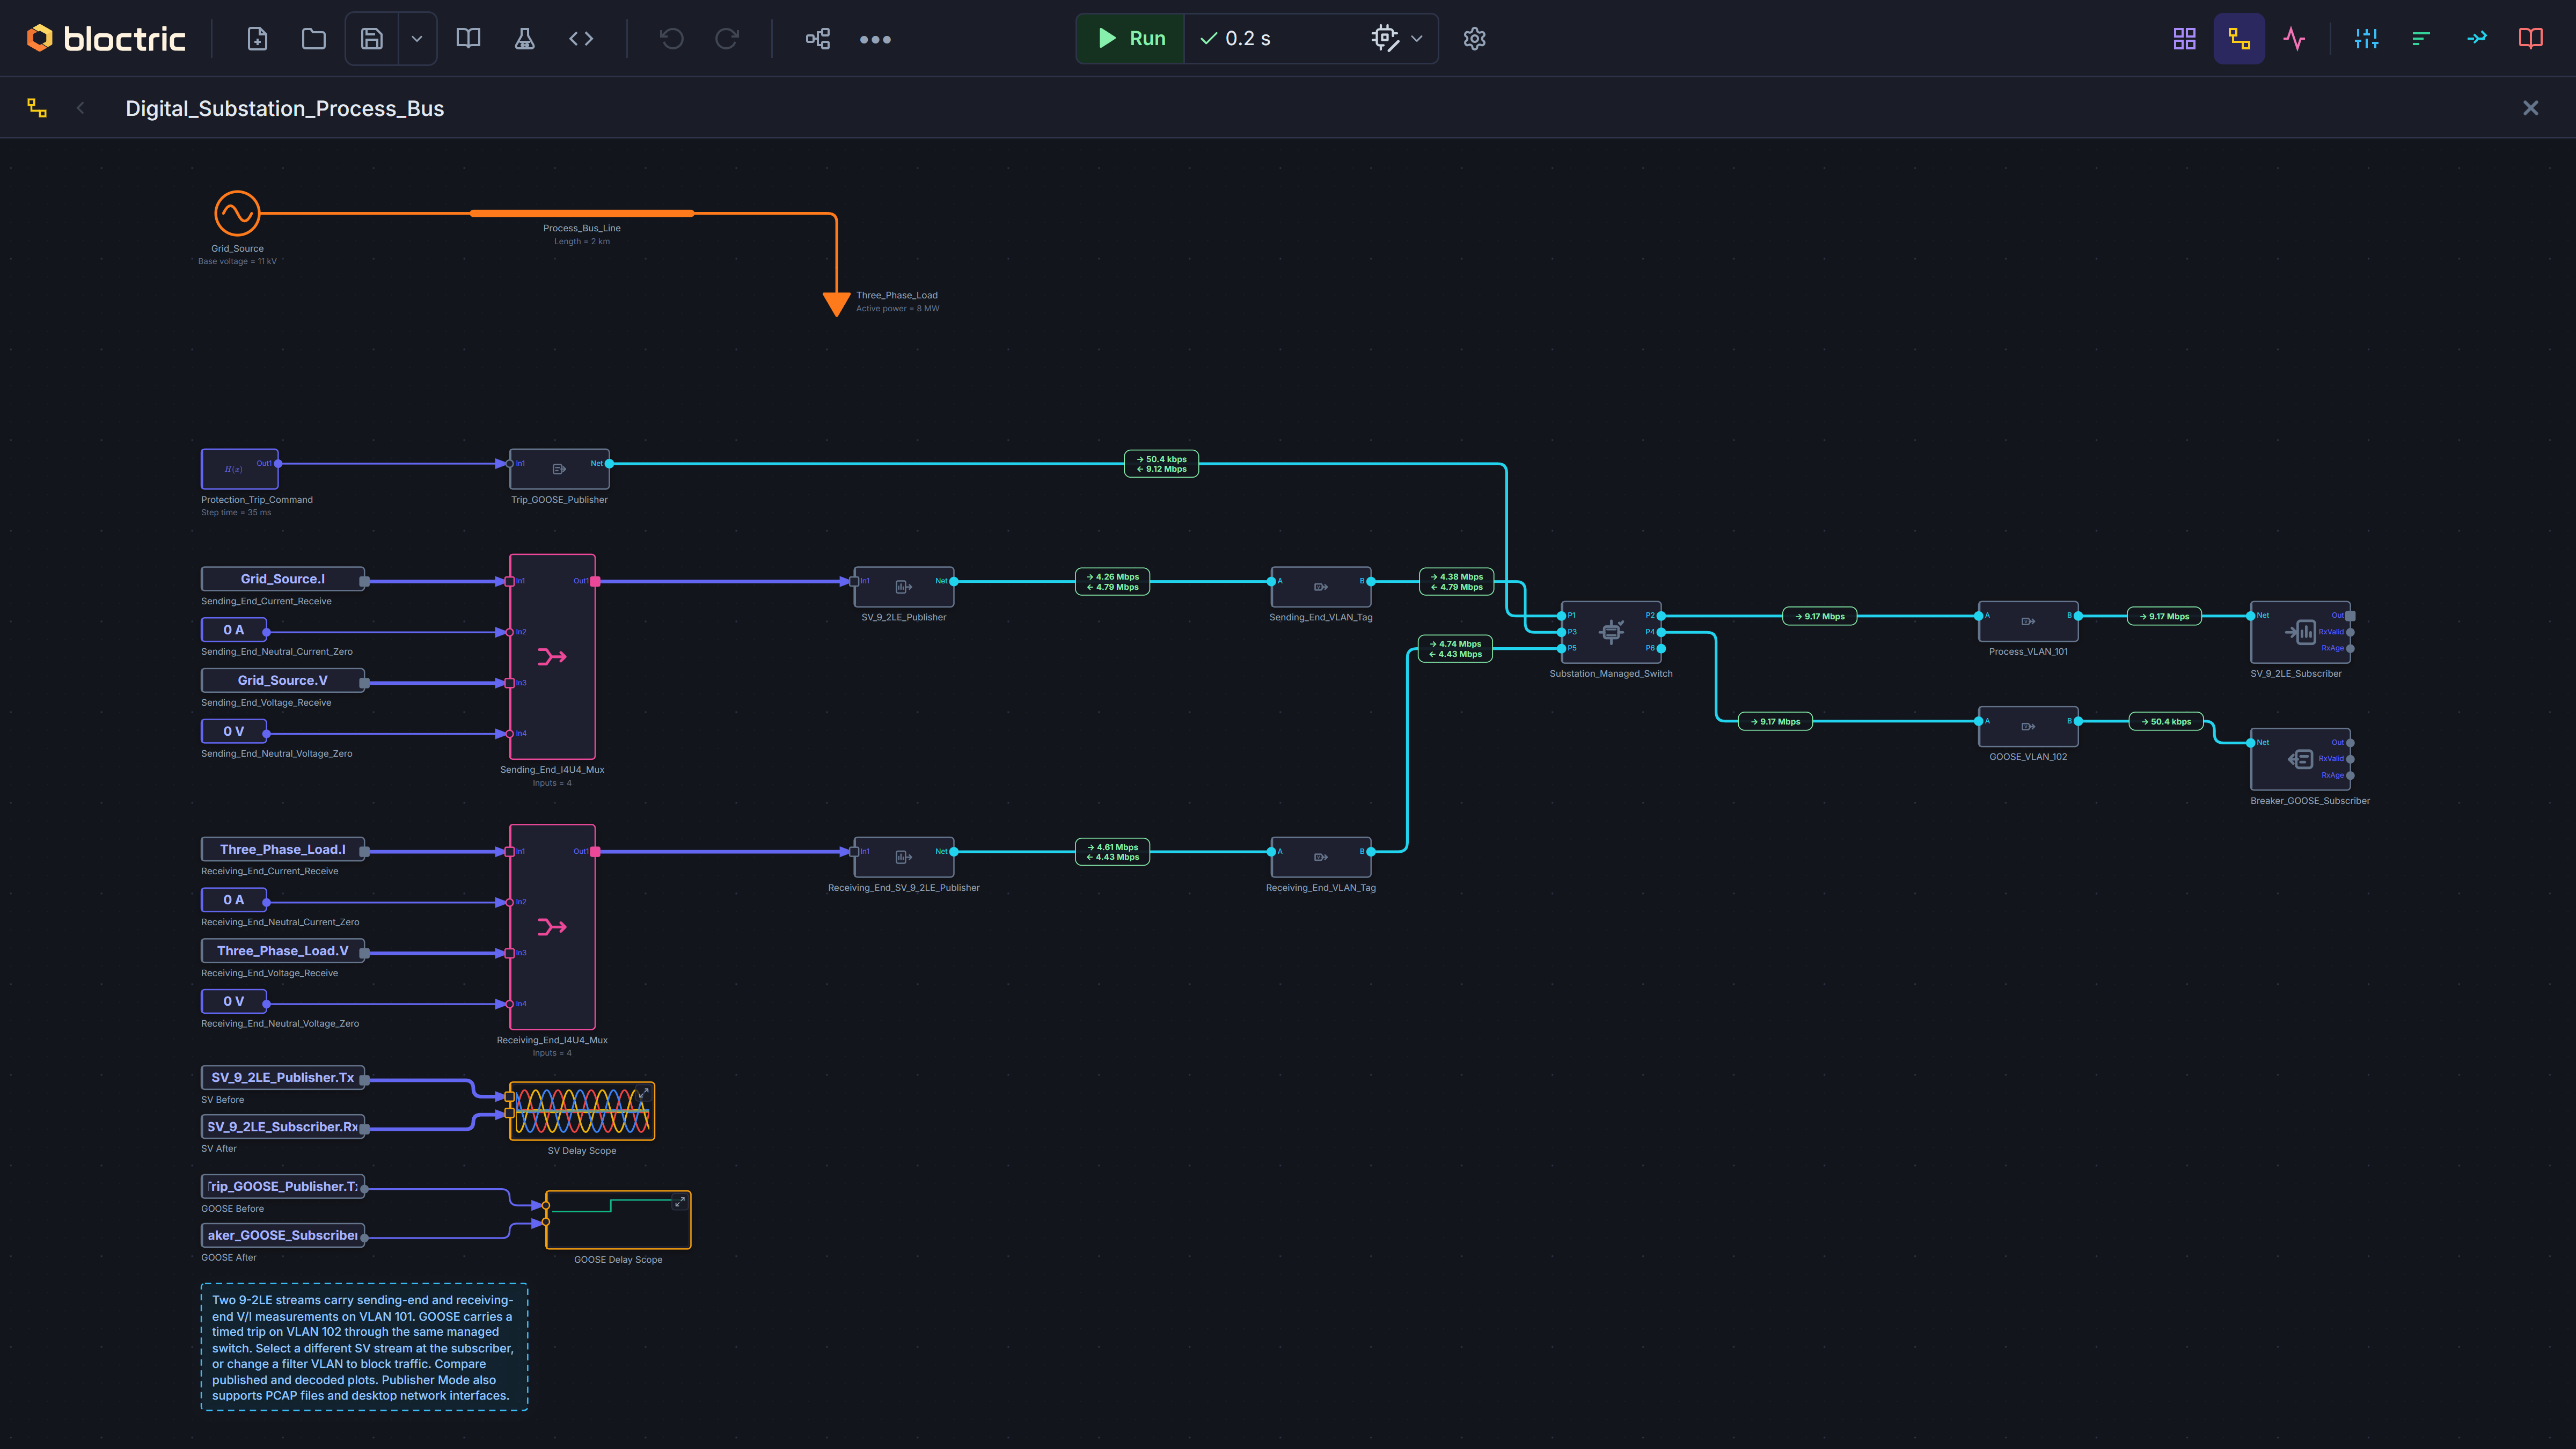Open the GOOSE Delay Scope thumbnail
This screenshot has width=2576, height=1449.
point(618,1220)
